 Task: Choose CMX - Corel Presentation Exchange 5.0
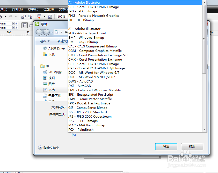point(135,55)
